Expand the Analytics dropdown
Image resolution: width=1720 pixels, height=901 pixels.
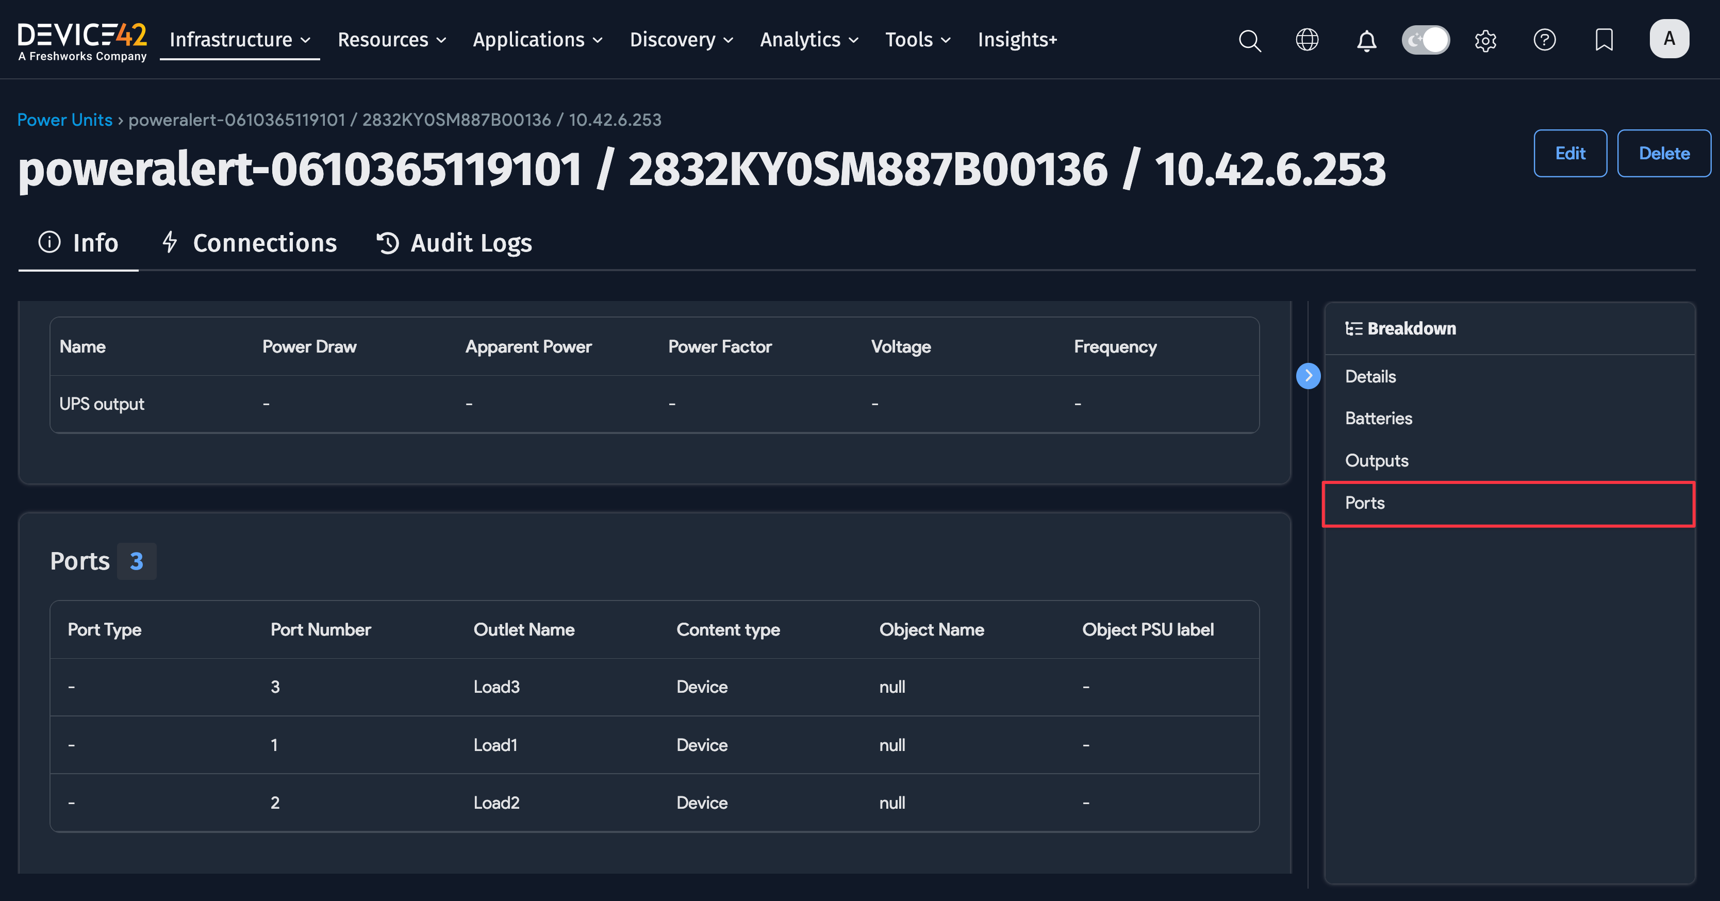[x=808, y=40]
